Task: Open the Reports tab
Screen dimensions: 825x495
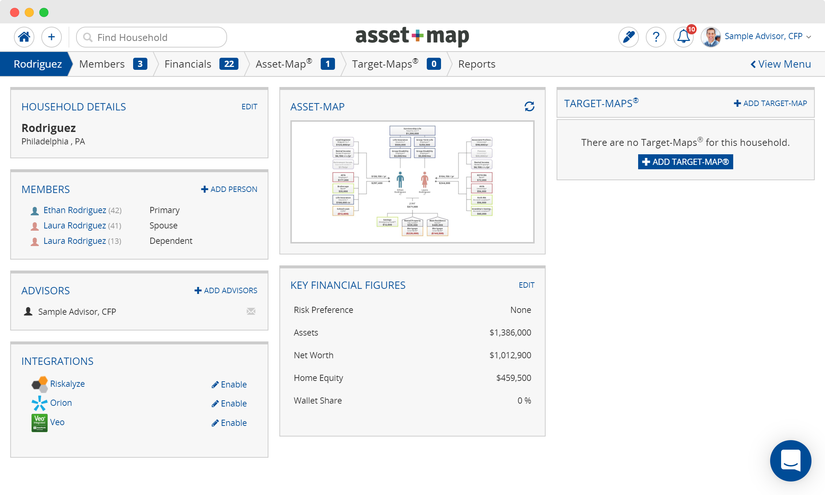Action: tap(477, 64)
